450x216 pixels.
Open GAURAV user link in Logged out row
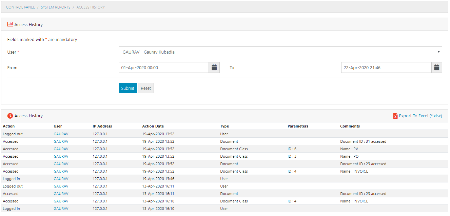coord(61,134)
